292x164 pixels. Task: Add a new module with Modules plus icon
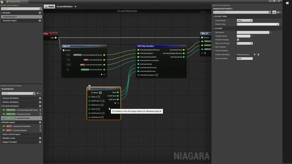click(40, 13)
